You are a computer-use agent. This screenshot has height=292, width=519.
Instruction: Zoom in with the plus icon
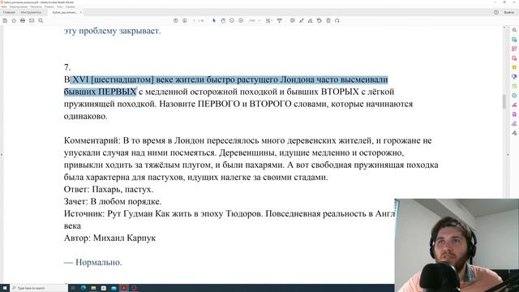tap(241, 20)
